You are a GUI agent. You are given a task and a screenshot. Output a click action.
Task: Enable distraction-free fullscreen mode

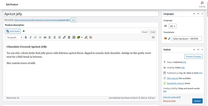point(153,37)
